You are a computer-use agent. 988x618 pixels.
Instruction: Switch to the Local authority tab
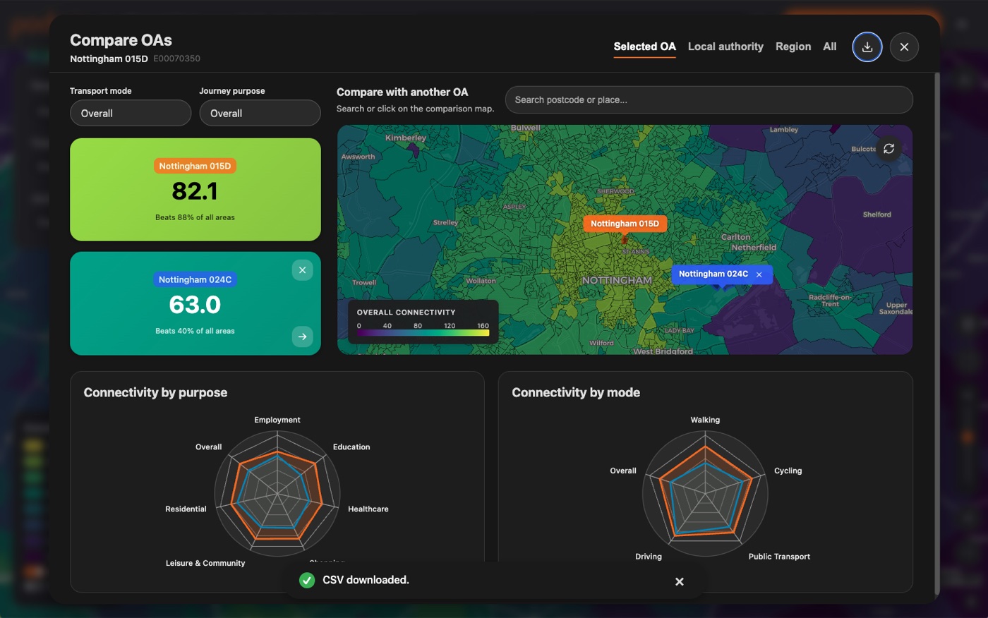(725, 47)
